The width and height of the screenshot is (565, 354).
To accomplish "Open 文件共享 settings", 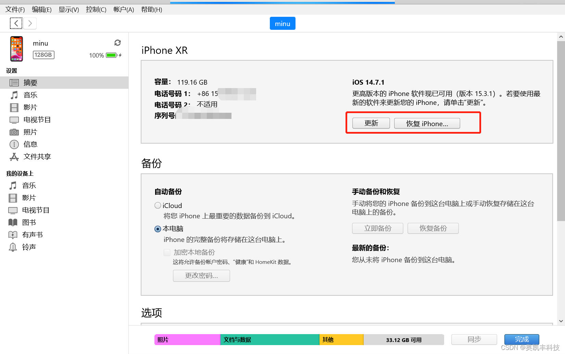I will [37, 157].
